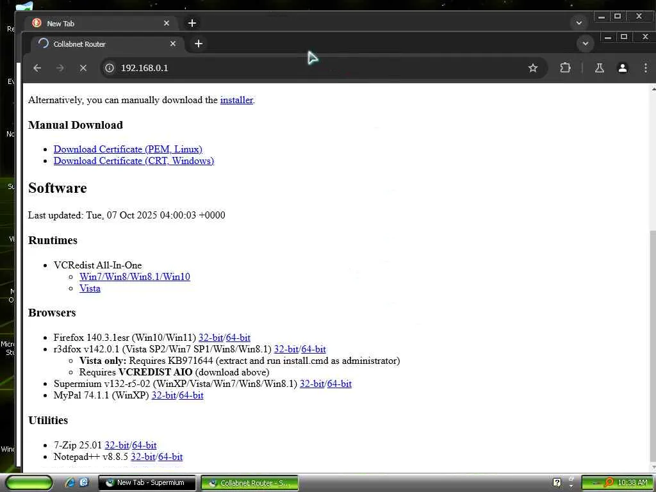Image resolution: width=656 pixels, height=492 pixels.
Task: Expand the tab search dropdown in back window
Action: [x=579, y=22]
